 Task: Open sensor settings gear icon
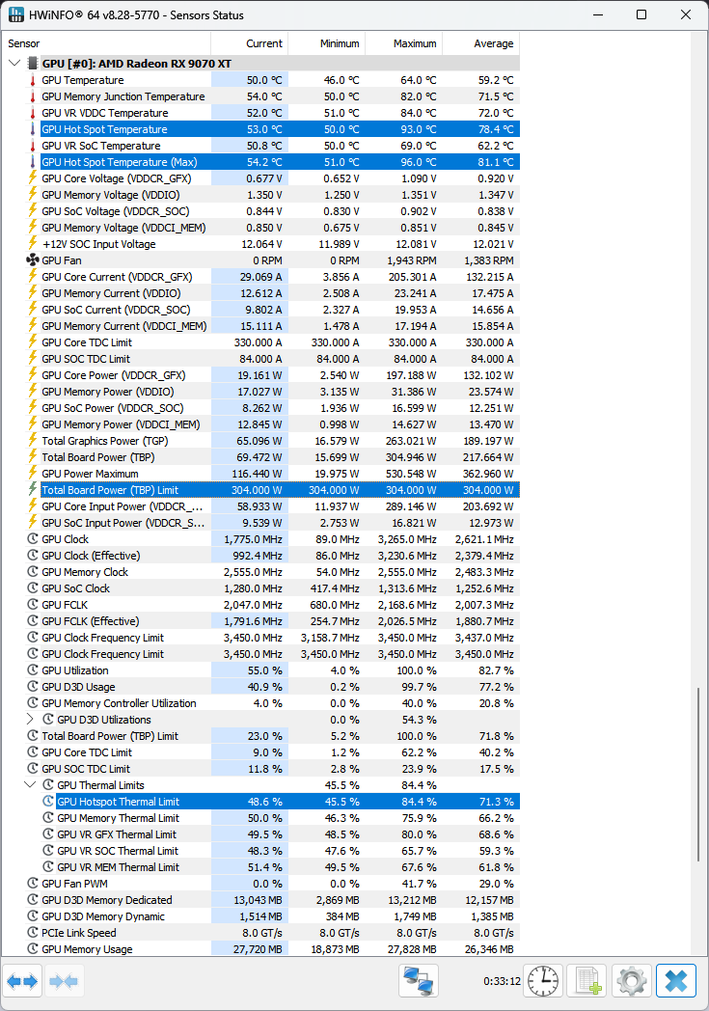pos(632,981)
